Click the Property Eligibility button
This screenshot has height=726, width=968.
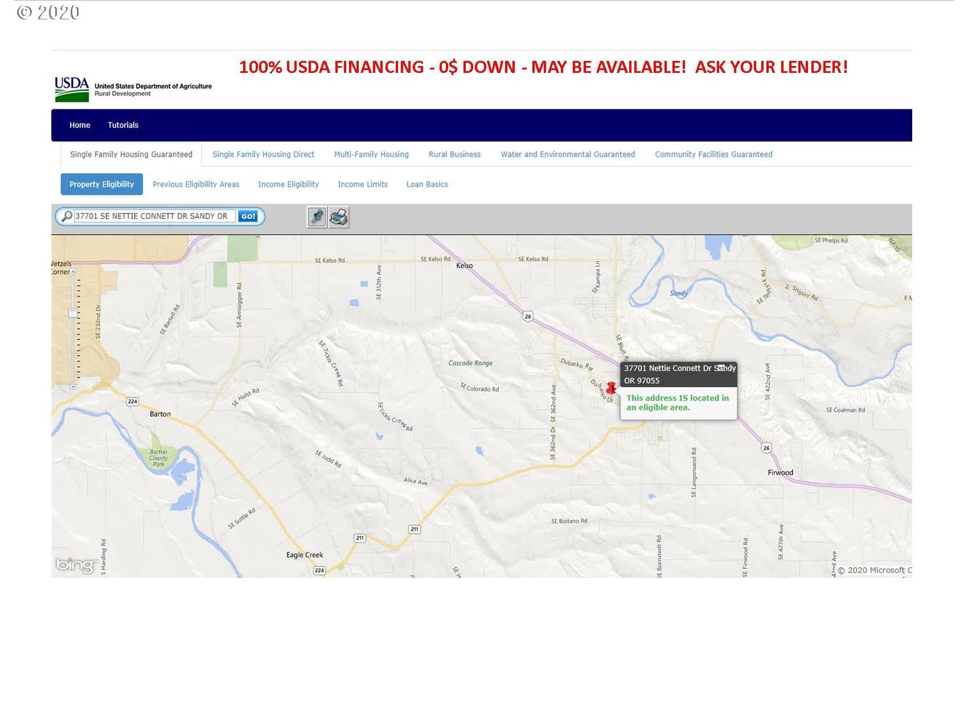pyautogui.click(x=101, y=184)
